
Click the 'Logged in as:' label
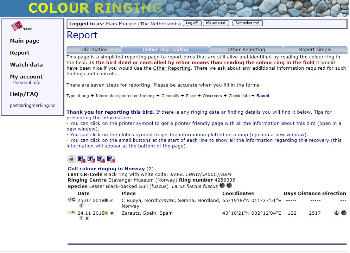coord(87,24)
